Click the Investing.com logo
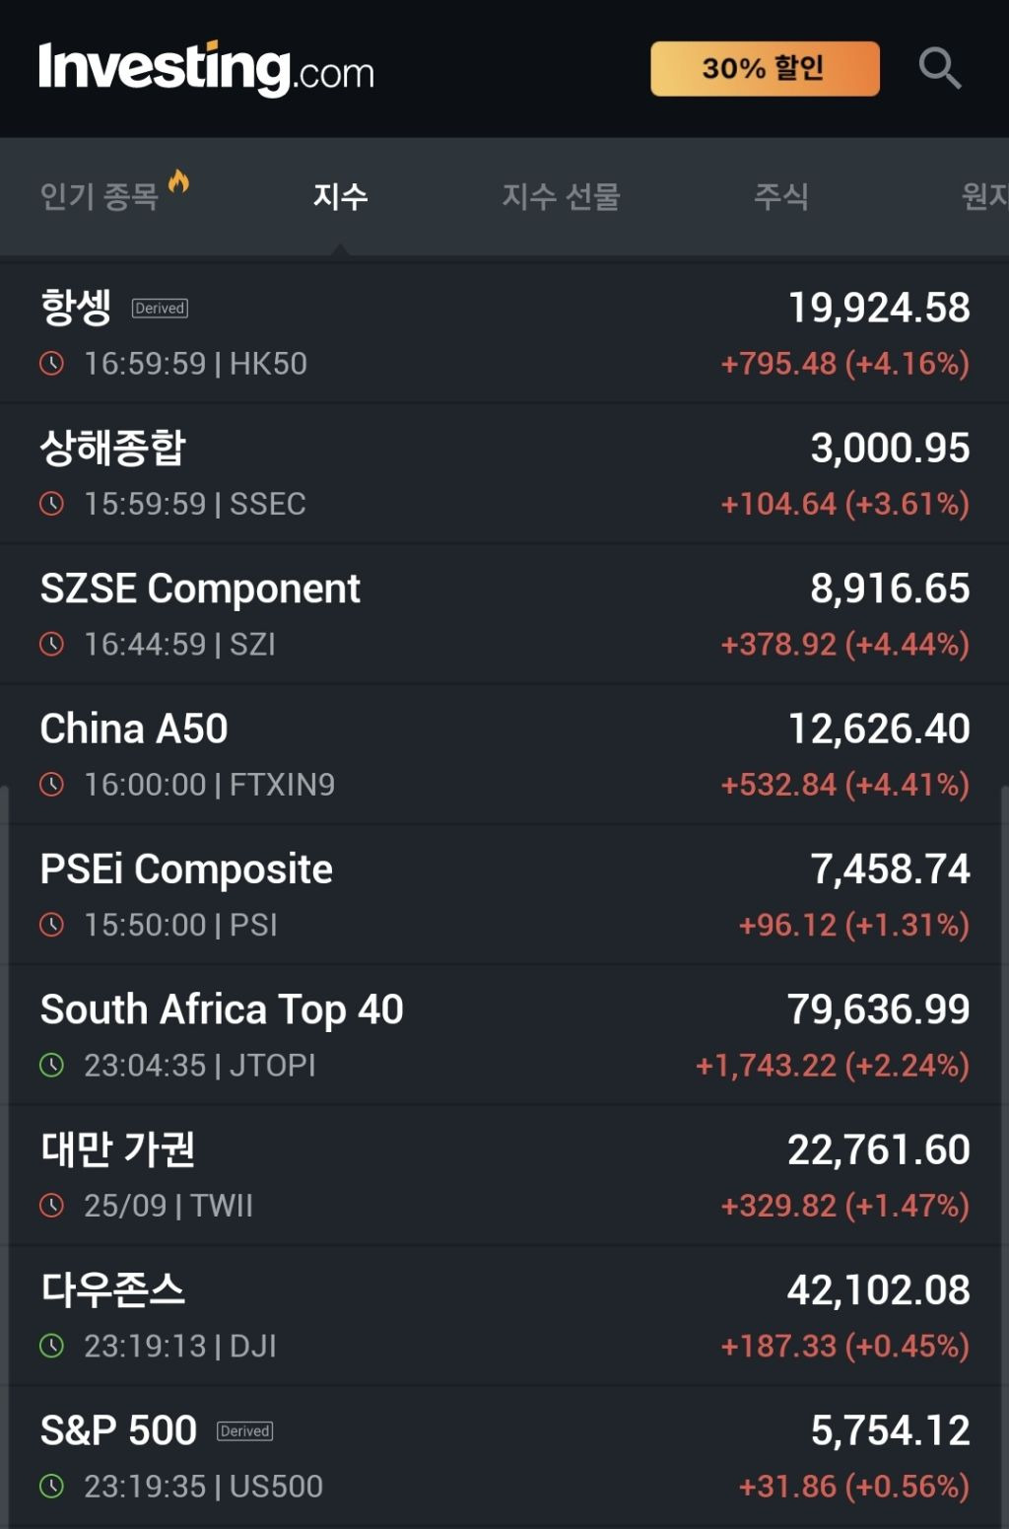This screenshot has height=1529, width=1009. coord(207,69)
